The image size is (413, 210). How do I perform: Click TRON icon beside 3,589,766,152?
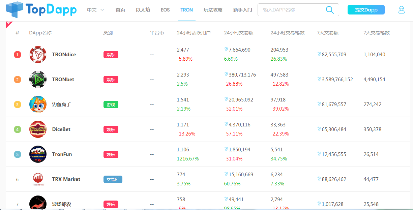tap(319, 79)
